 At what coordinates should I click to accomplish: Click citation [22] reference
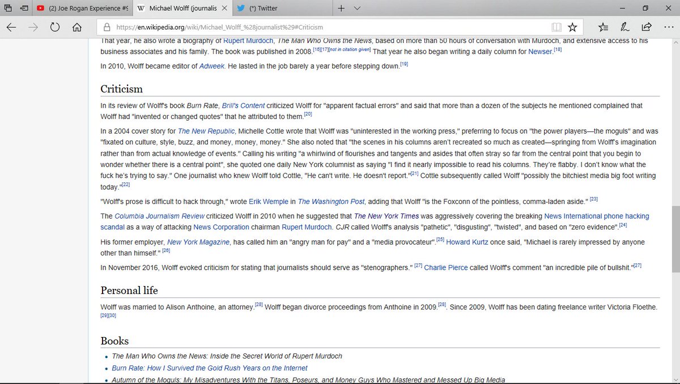point(126,185)
